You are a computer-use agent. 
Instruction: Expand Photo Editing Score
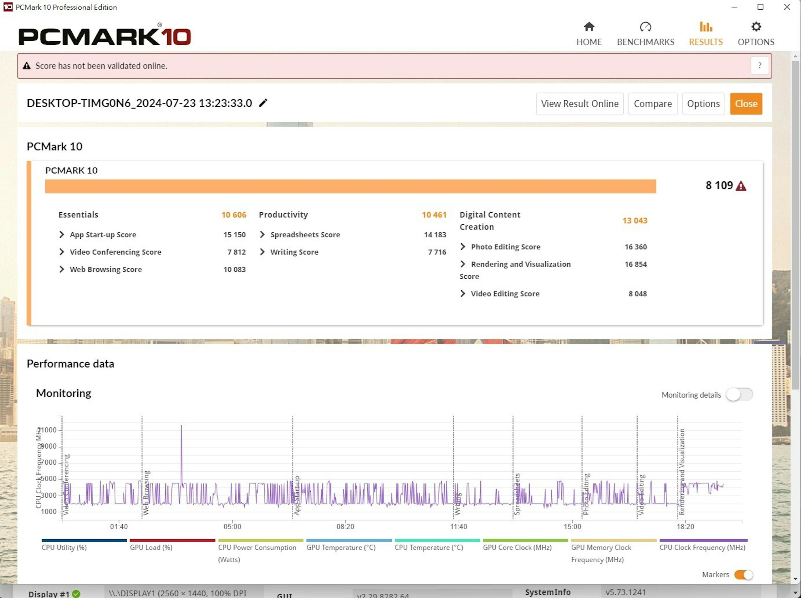click(463, 246)
